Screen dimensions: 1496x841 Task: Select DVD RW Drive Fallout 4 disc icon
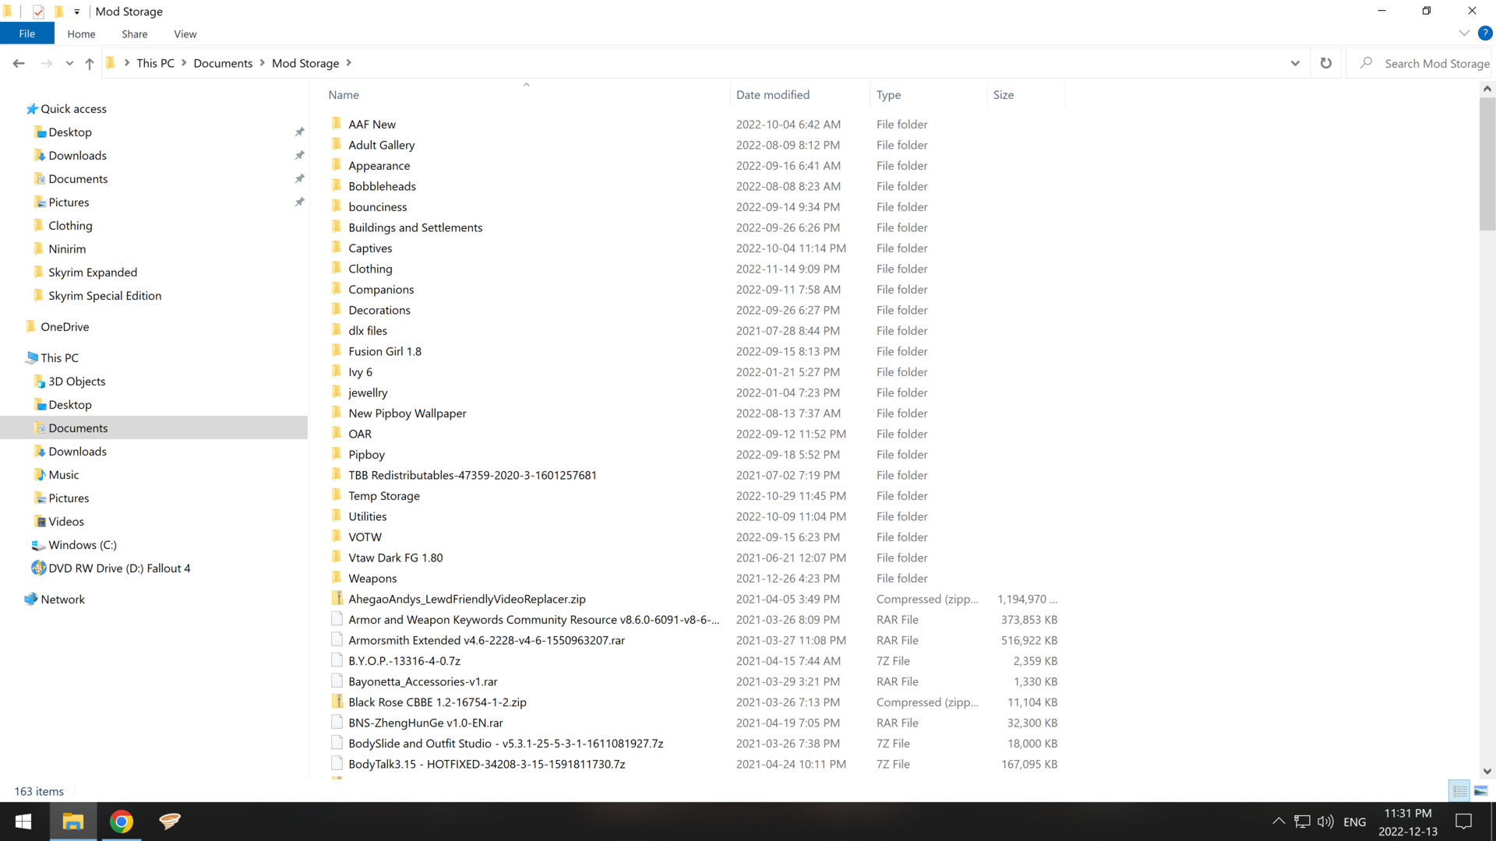click(38, 568)
